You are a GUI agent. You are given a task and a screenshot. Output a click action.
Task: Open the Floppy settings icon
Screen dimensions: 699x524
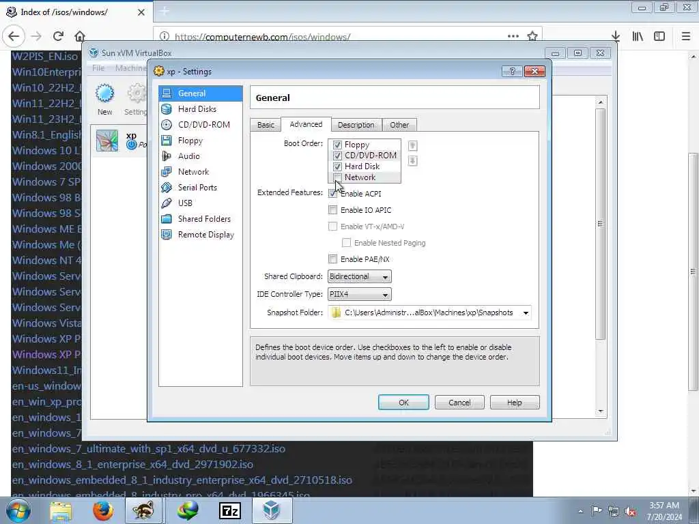pyautogui.click(x=167, y=141)
